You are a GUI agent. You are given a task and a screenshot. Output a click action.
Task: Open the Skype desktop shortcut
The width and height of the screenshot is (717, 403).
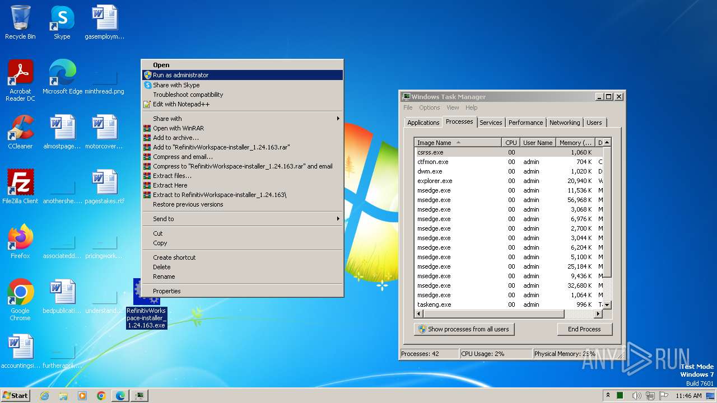[x=62, y=22]
